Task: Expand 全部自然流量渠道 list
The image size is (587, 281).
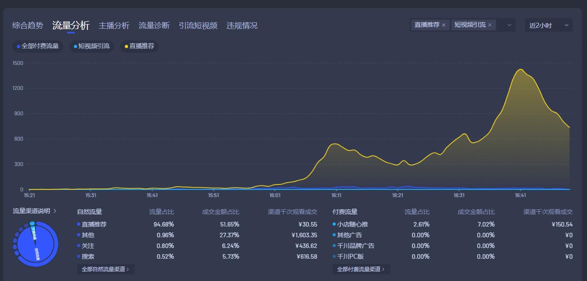Action: click(105, 269)
